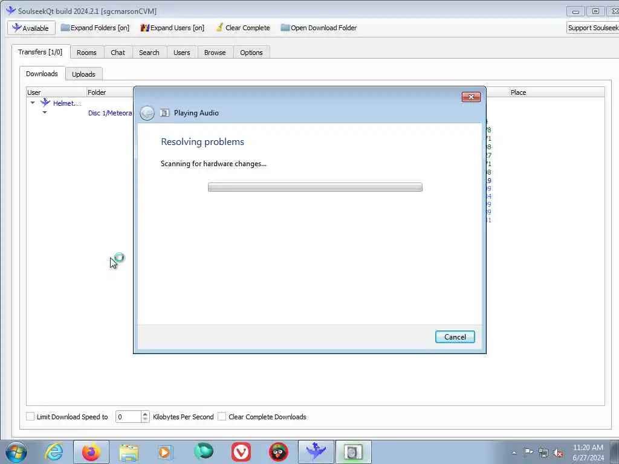Open the Users tab
Screen dimensions: 619x464
pos(181,53)
